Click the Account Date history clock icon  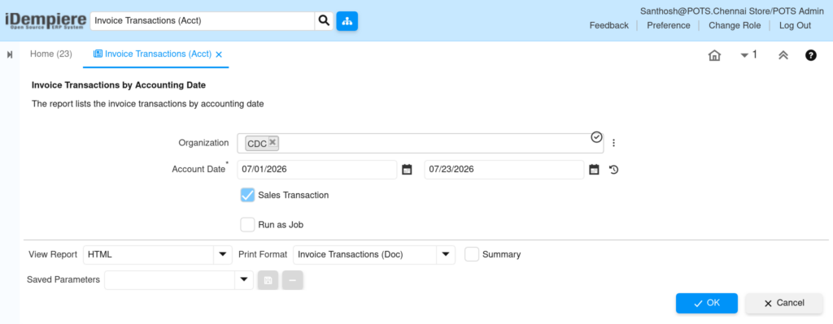click(613, 171)
